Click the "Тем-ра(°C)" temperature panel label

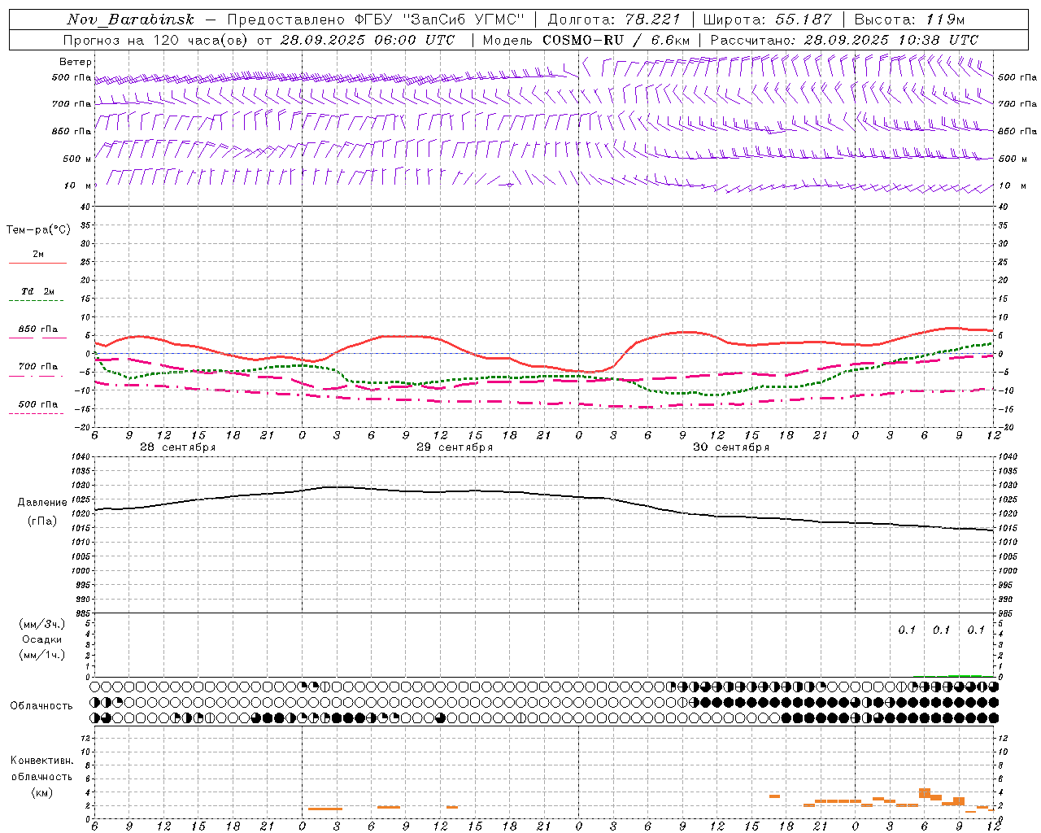38,230
